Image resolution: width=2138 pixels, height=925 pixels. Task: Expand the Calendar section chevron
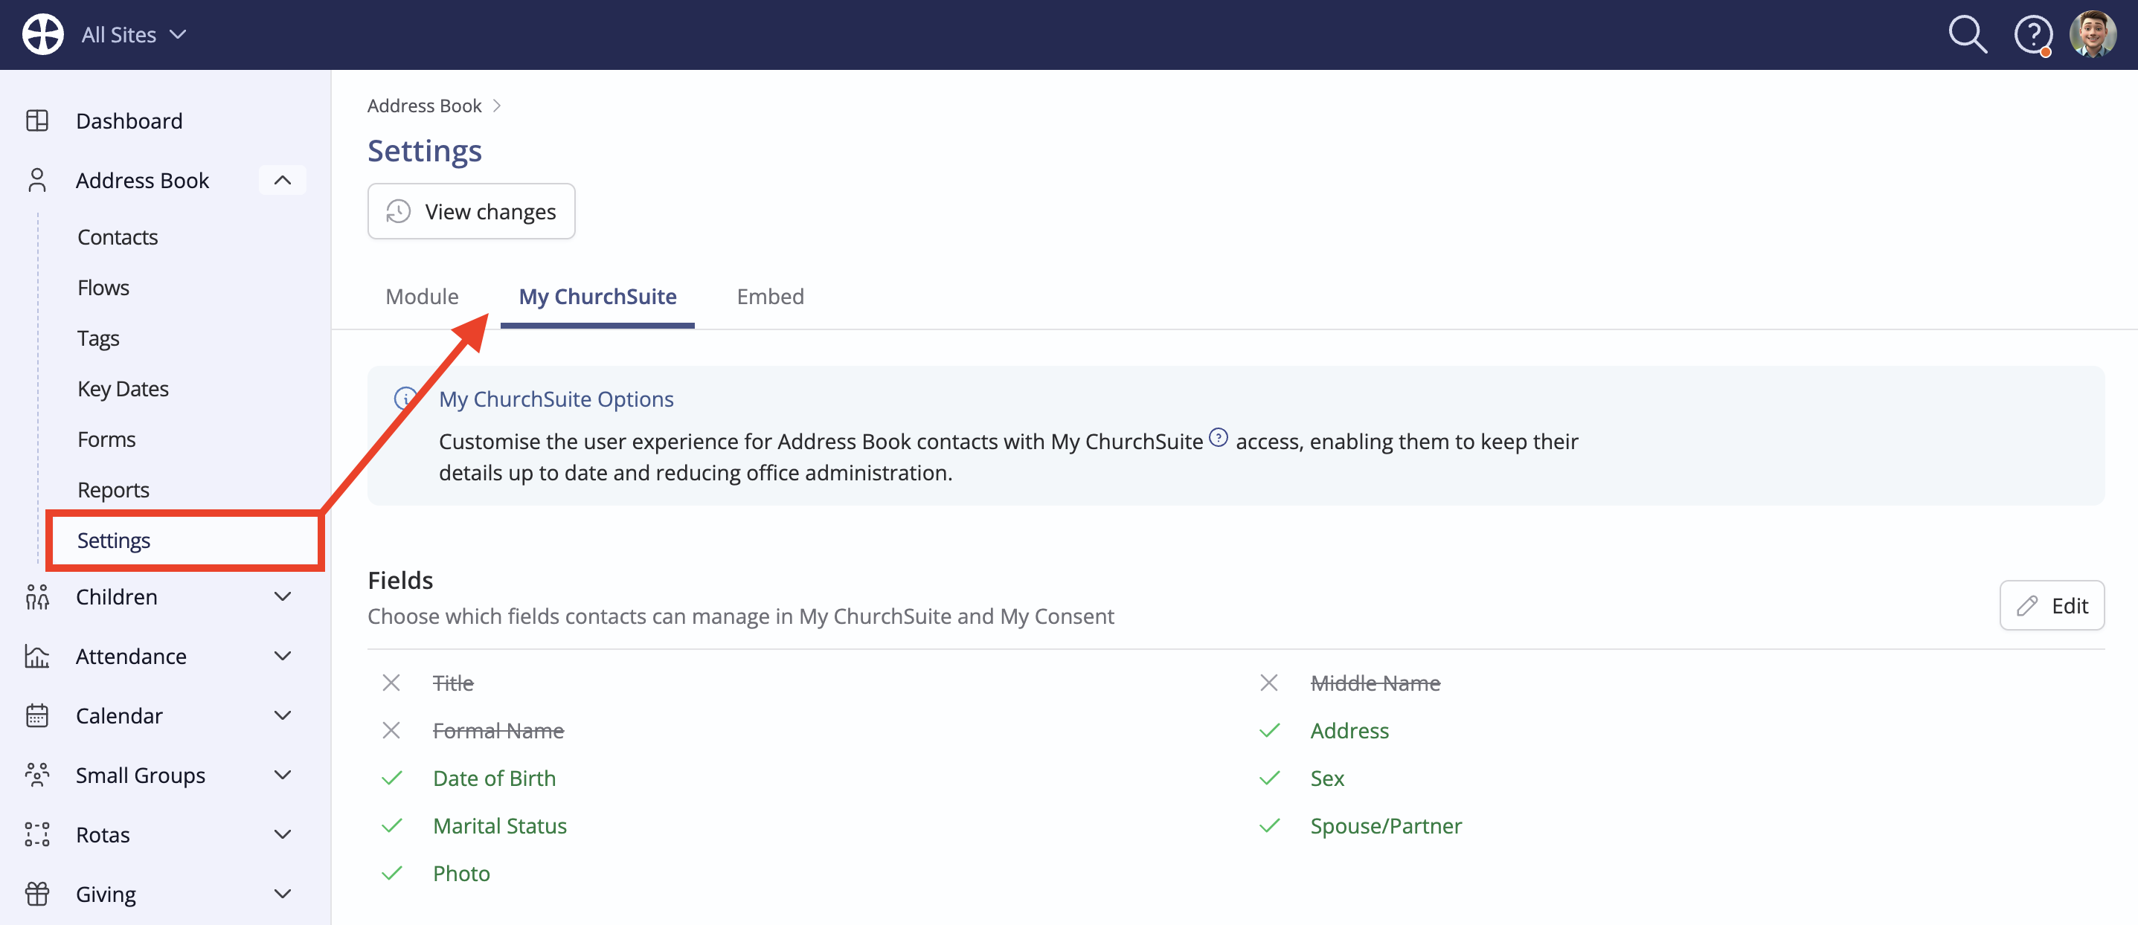coord(282,715)
